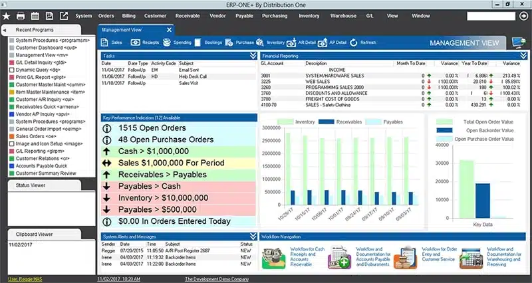Screen dimensions: 532x283
Task: Select Receivables > Payables indicator
Action: pos(179,175)
